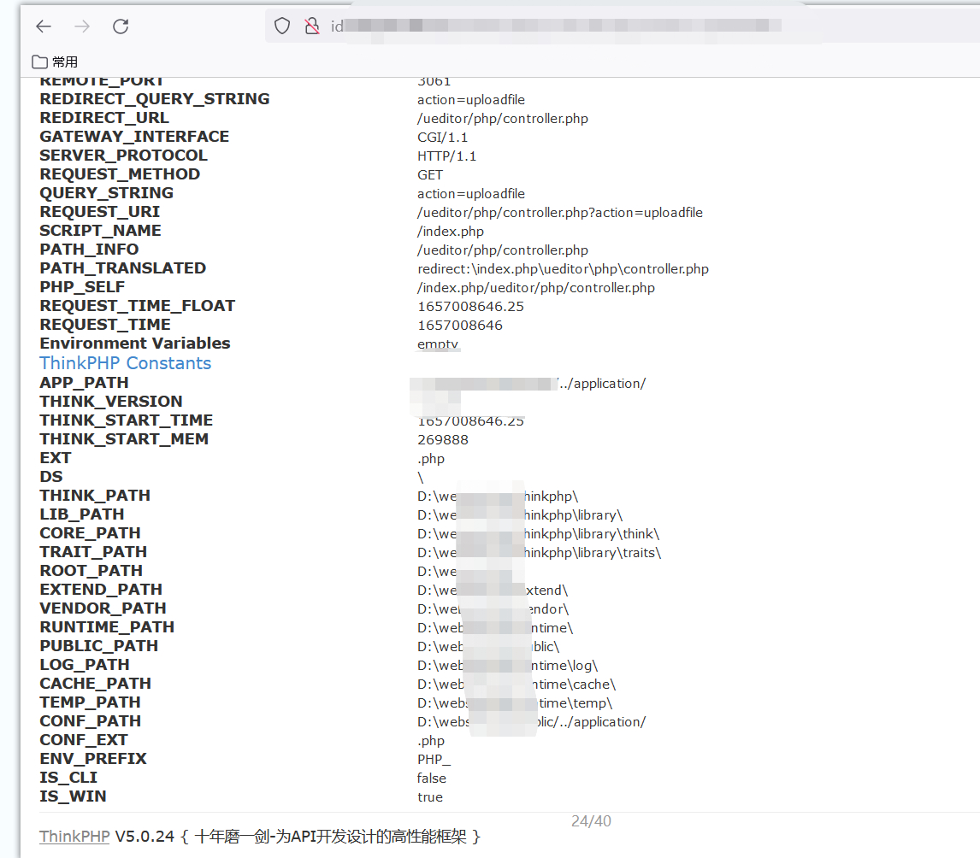Select REDIRECT_URL label
This screenshot has width=980, height=858.
(104, 117)
